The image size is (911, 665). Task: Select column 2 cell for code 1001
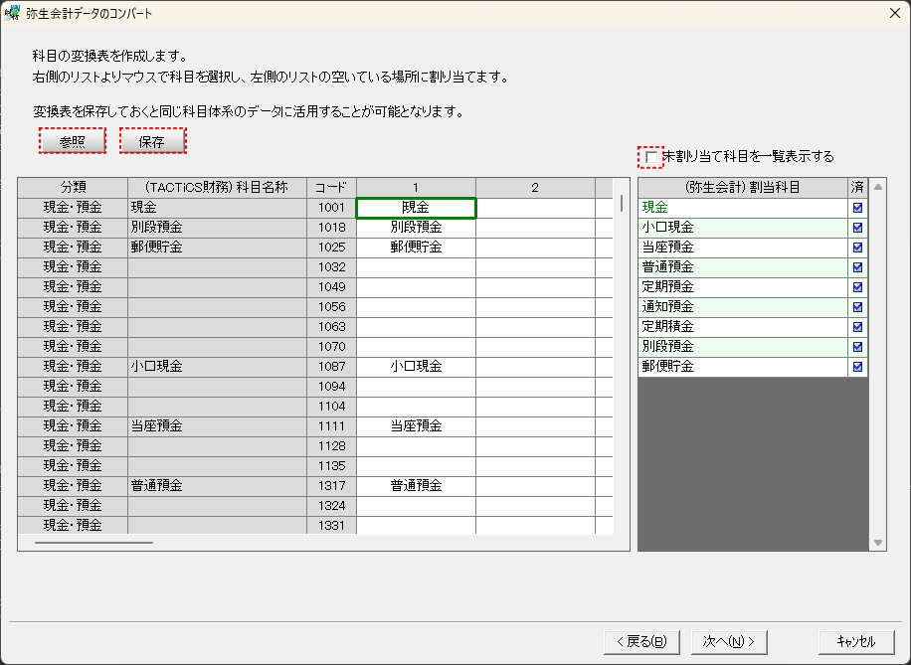point(535,208)
